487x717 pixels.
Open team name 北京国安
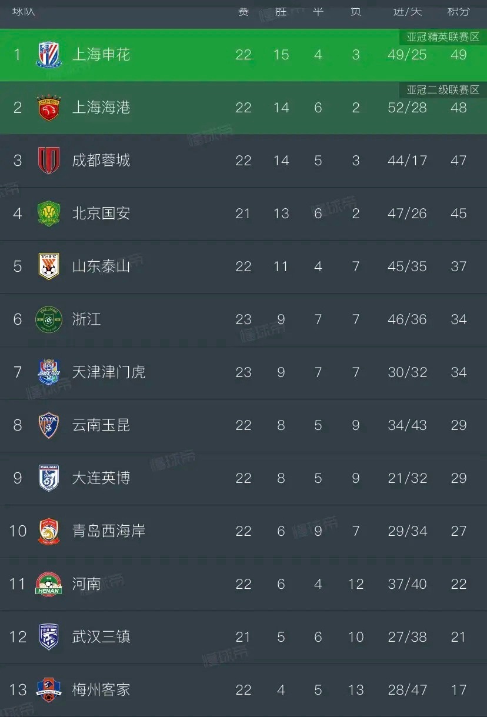(101, 214)
